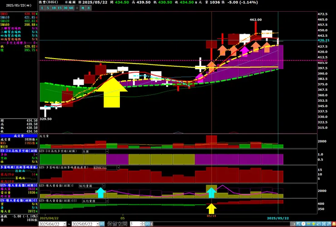Click the bottom horizontal scrollbar track
336x227 pixels.
click(223, 224)
